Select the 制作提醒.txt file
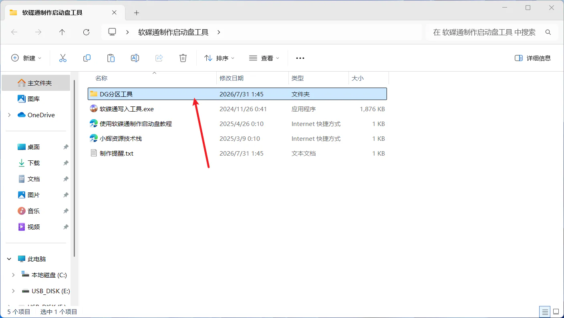Screen dimensions: 564x318 point(237,153)
